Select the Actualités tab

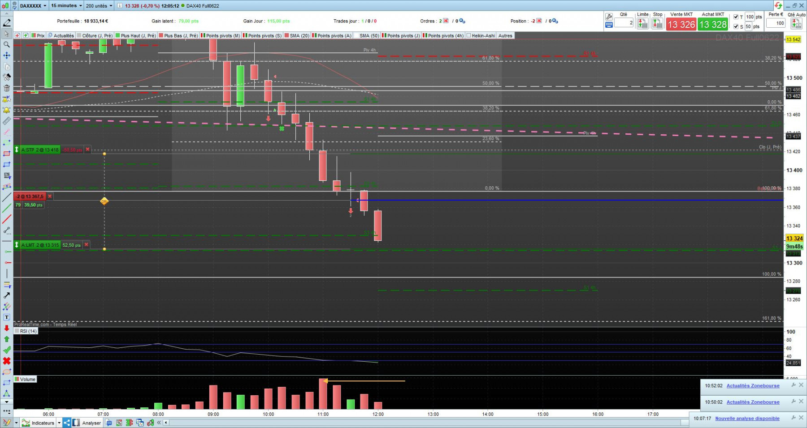[61, 35]
